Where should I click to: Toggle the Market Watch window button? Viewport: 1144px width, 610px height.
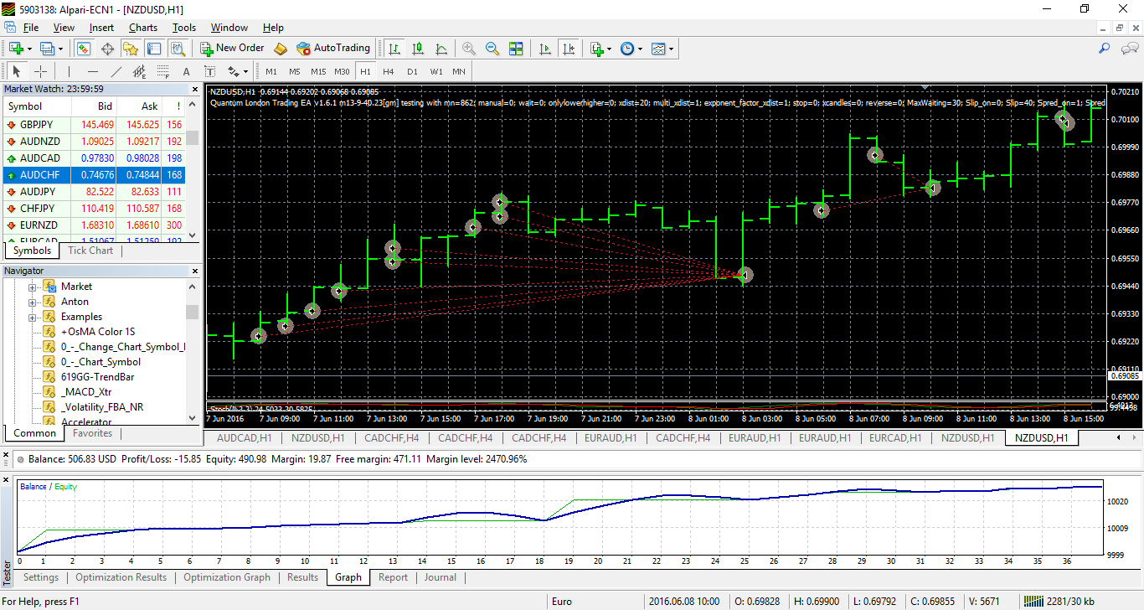pyautogui.click(x=84, y=49)
